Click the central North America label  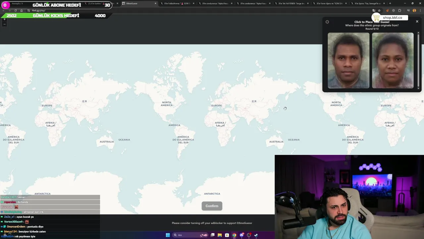point(167,104)
